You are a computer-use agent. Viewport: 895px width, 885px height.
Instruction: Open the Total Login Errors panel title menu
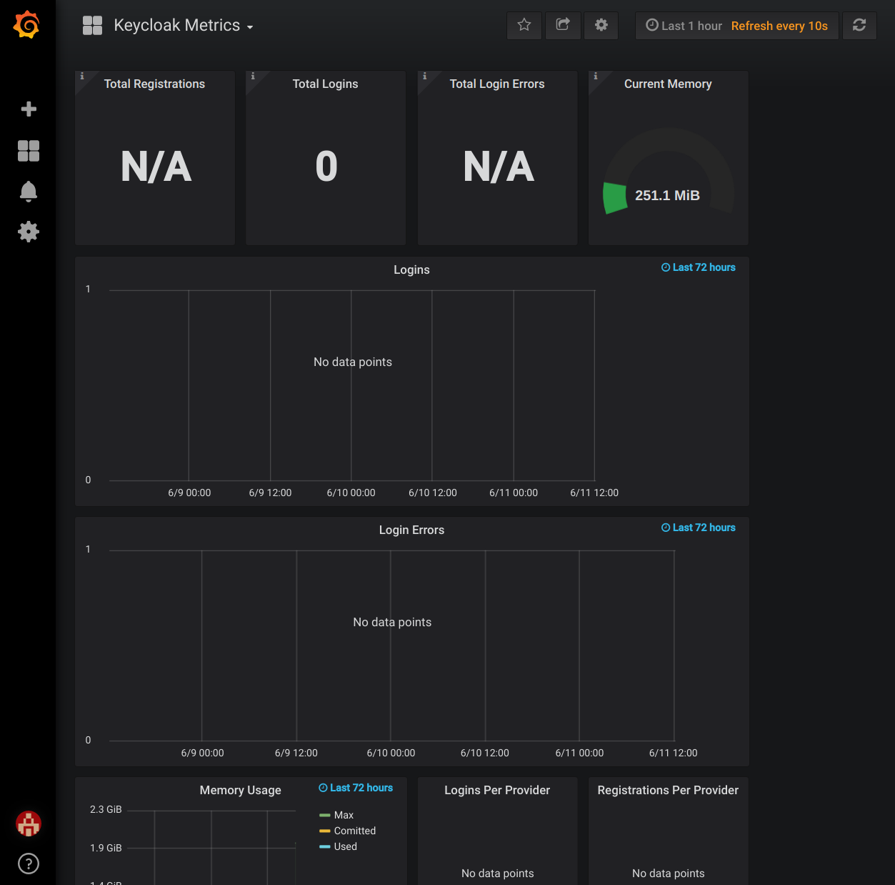[x=497, y=84]
